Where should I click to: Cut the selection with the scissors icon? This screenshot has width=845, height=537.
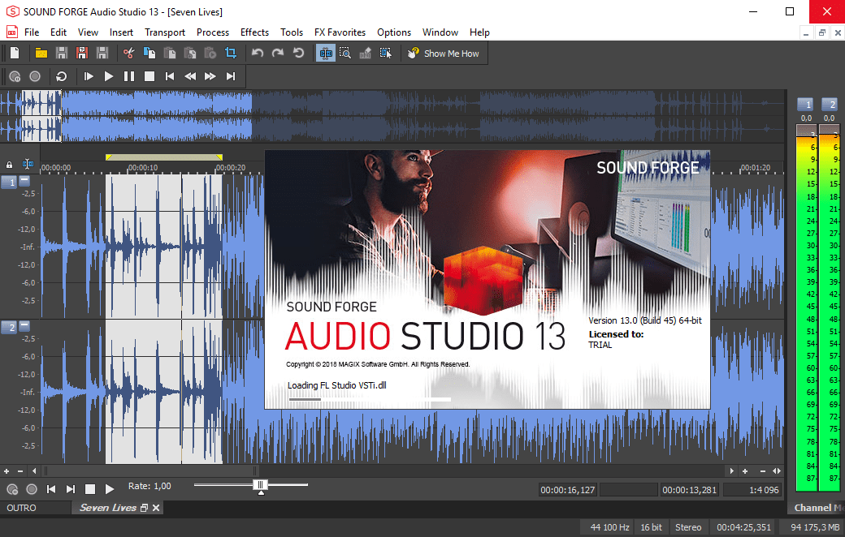click(x=128, y=53)
